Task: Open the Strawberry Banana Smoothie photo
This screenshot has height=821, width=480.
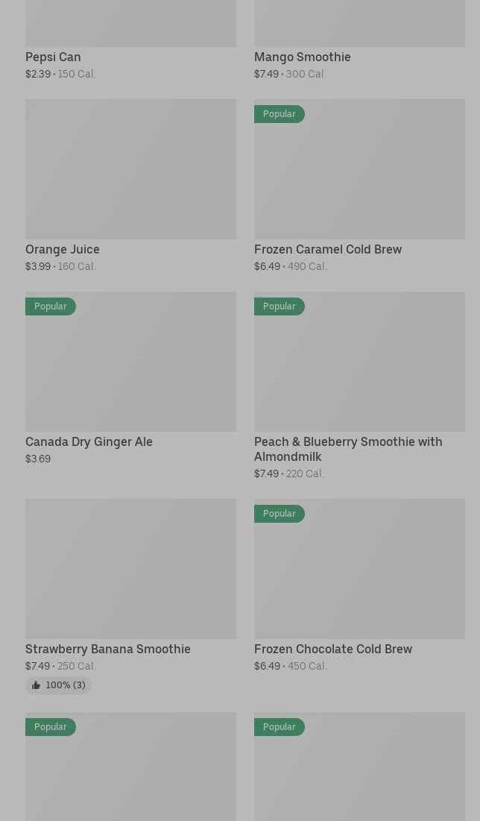Action: [x=130, y=568]
